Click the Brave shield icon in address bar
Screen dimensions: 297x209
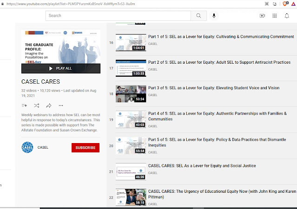(x=285, y=4)
